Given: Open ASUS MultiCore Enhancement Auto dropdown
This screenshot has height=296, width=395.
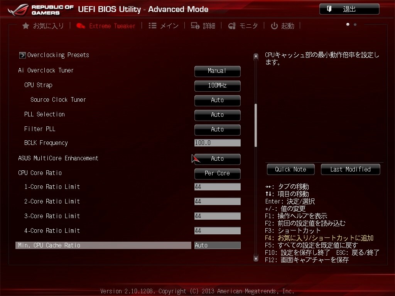Looking at the screenshot, I should [x=218, y=159].
